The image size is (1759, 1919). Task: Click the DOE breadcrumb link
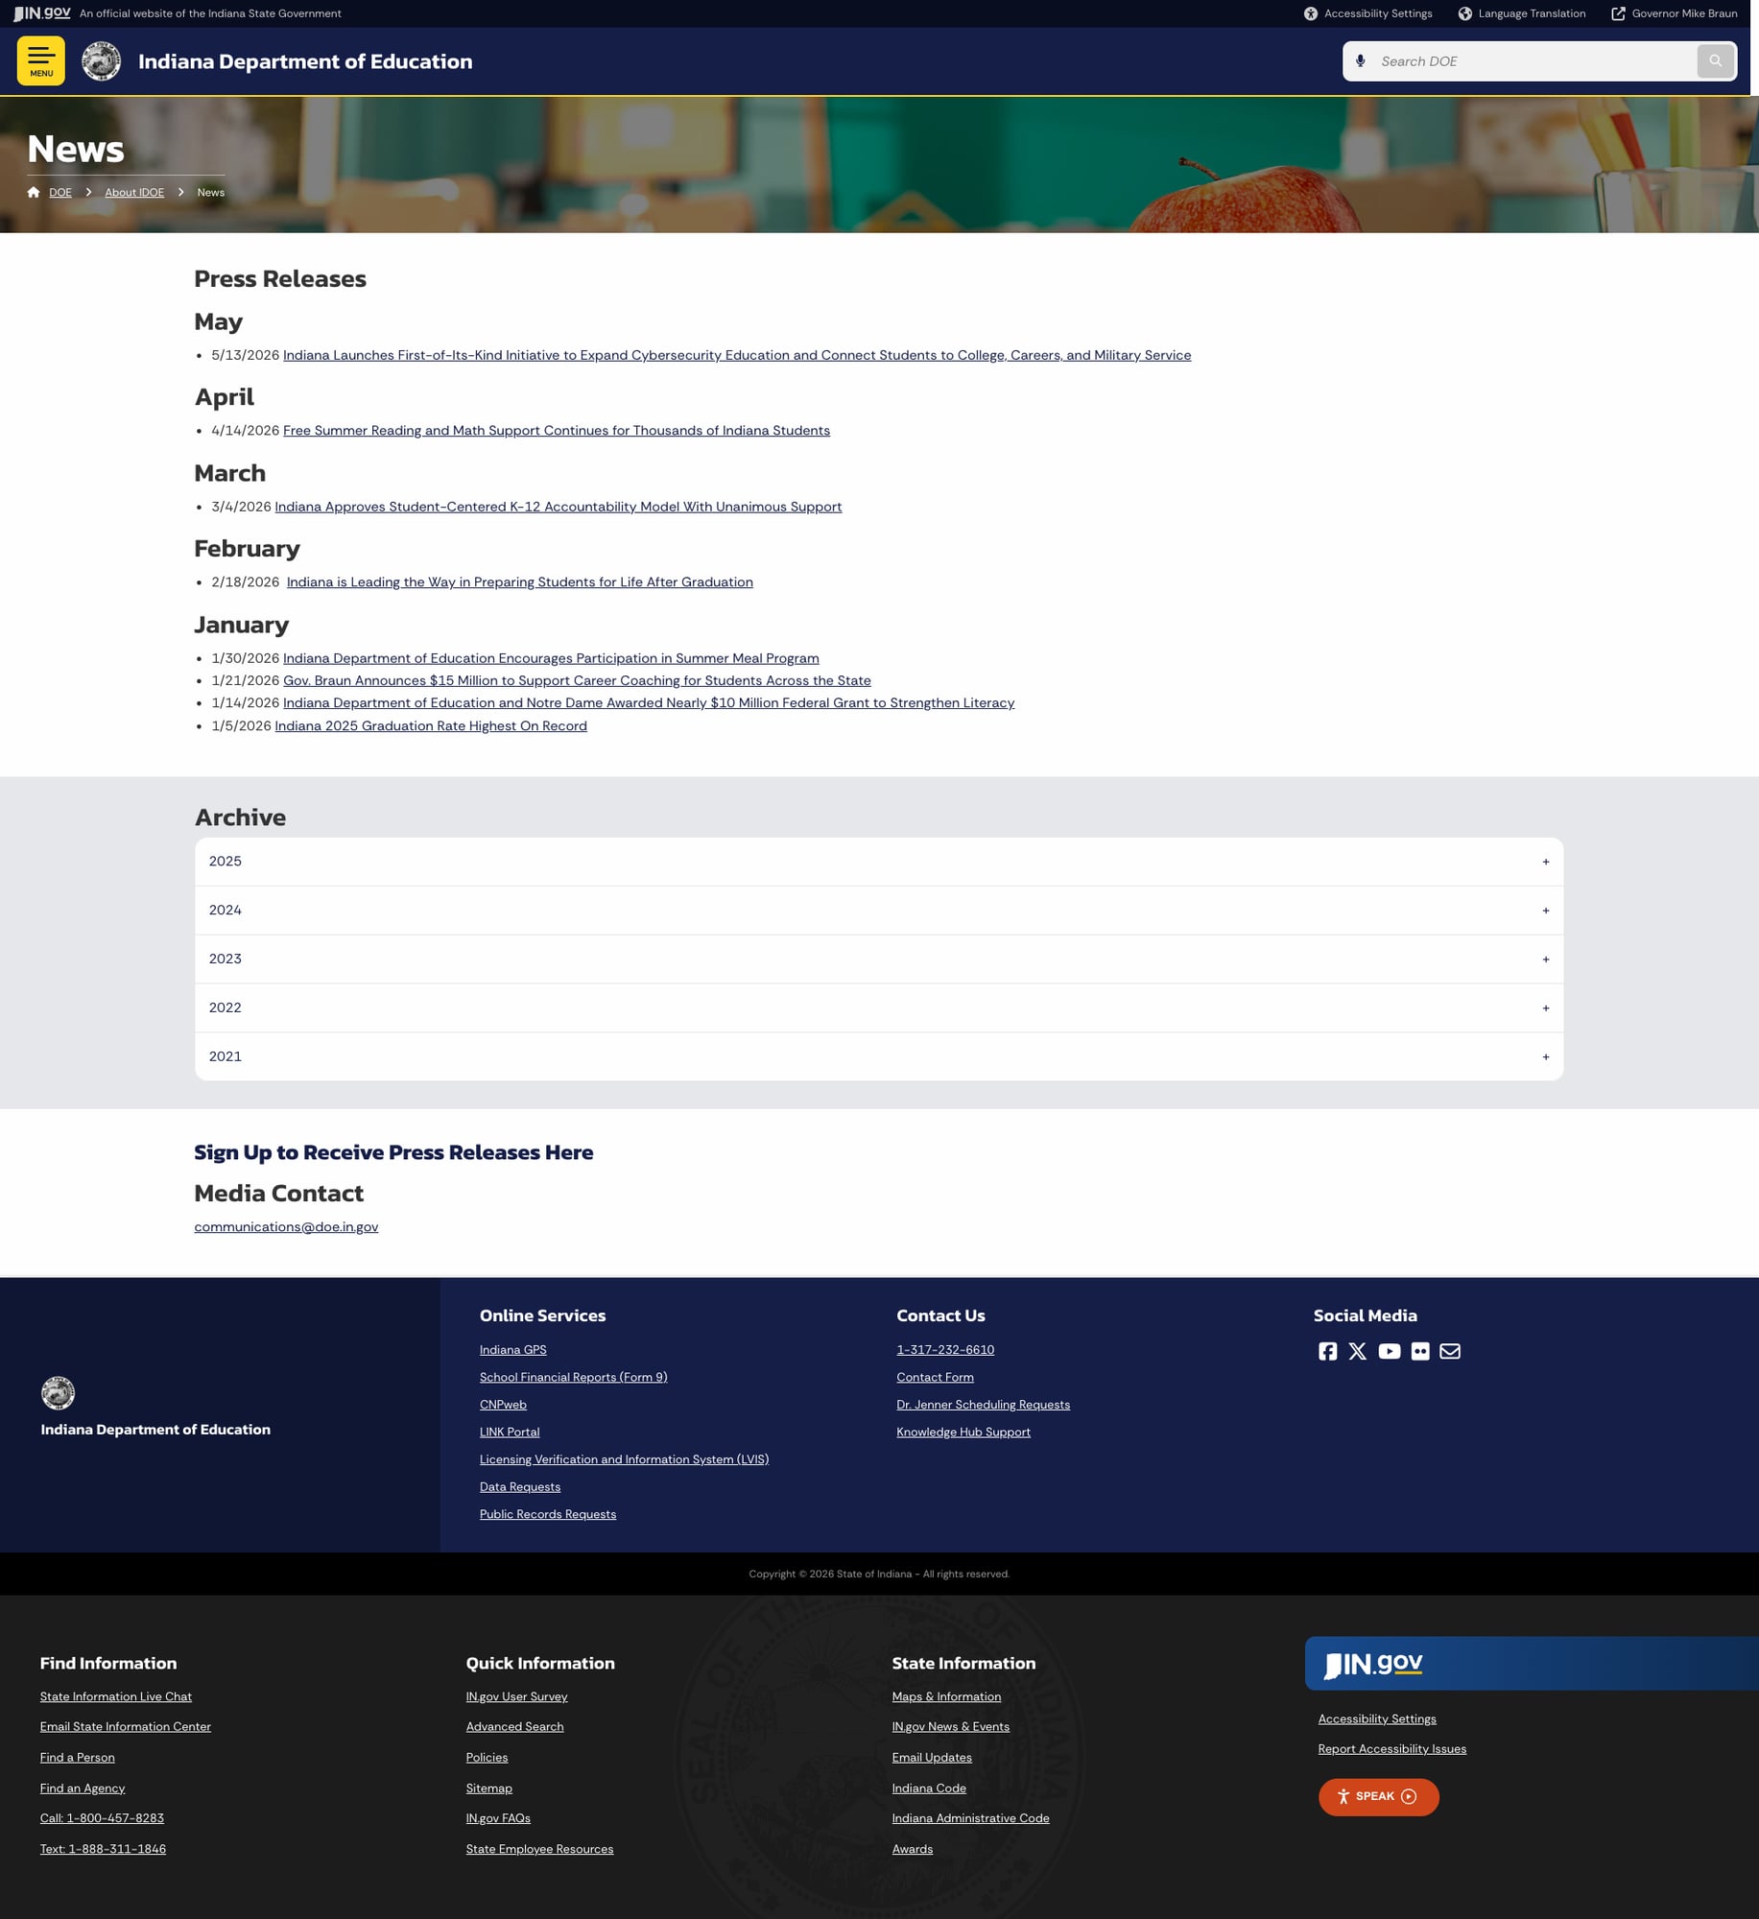(60, 193)
